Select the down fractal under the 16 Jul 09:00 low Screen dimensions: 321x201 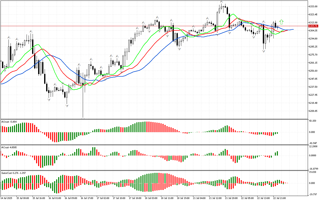67,106
